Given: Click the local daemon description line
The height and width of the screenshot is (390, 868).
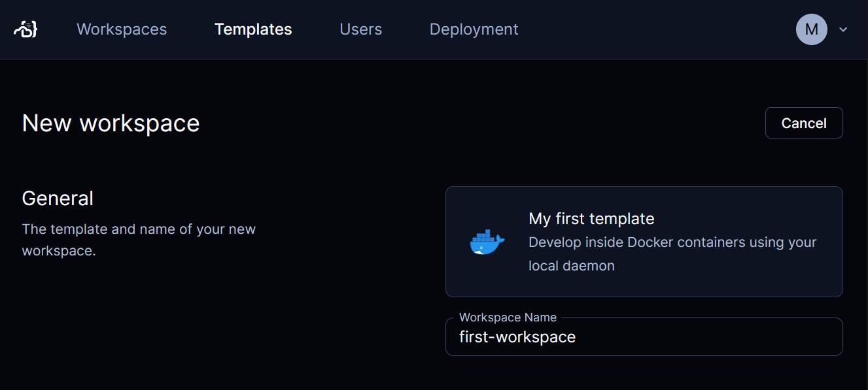Looking at the screenshot, I should [x=572, y=266].
